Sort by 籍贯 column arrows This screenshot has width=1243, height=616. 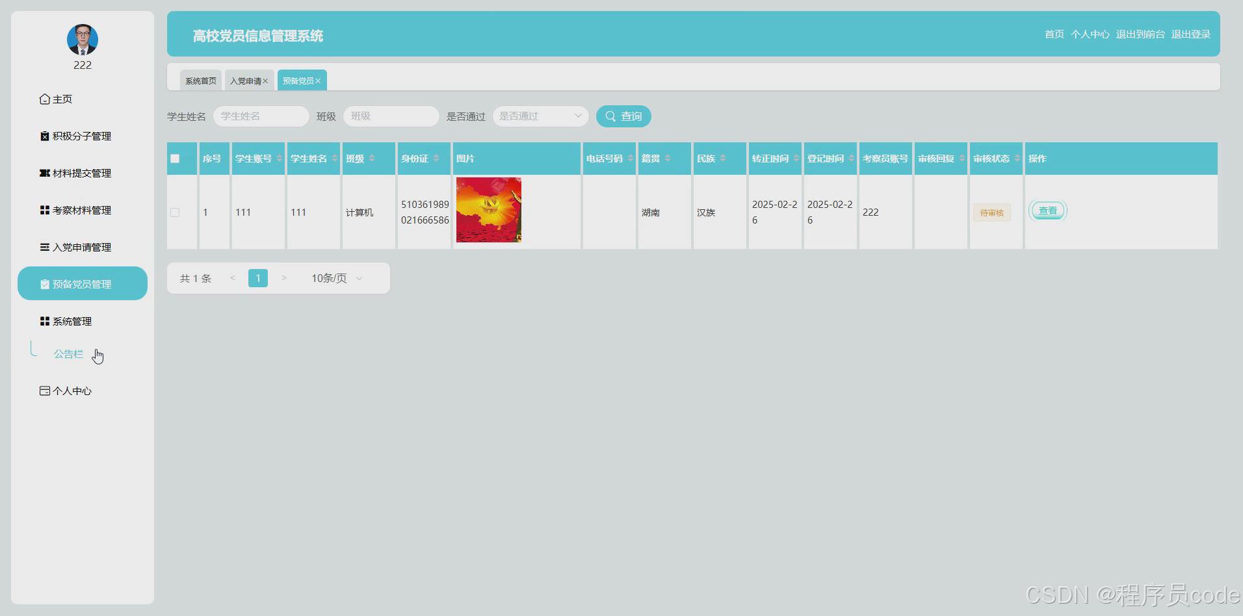click(x=668, y=159)
